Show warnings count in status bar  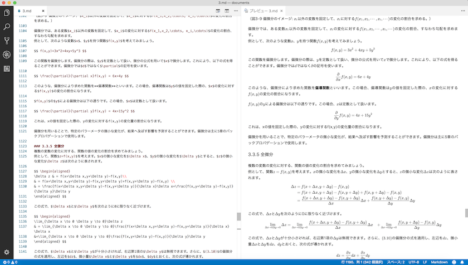[x=14, y=262]
